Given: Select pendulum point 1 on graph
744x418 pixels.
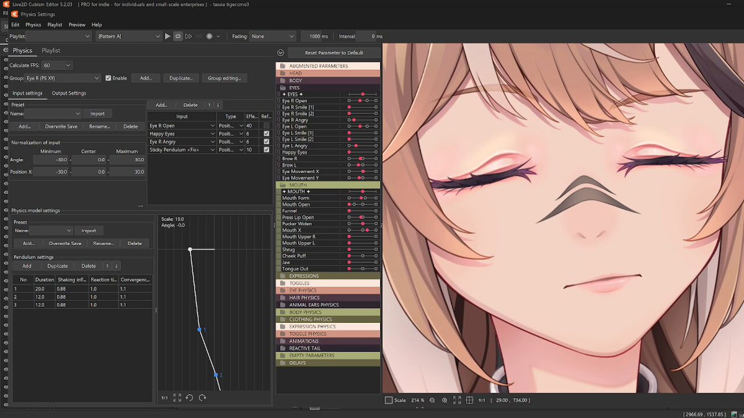Looking at the screenshot, I should (x=200, y=329).
